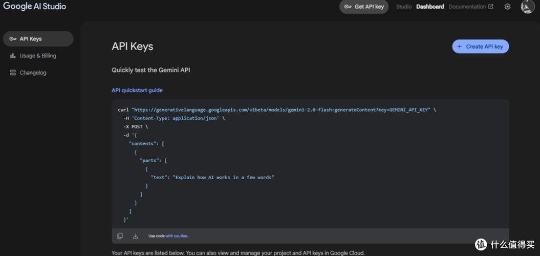The image size is (540, 256).
Task: Select API Keys in the sidebar
Action: (x=38, y=39)
